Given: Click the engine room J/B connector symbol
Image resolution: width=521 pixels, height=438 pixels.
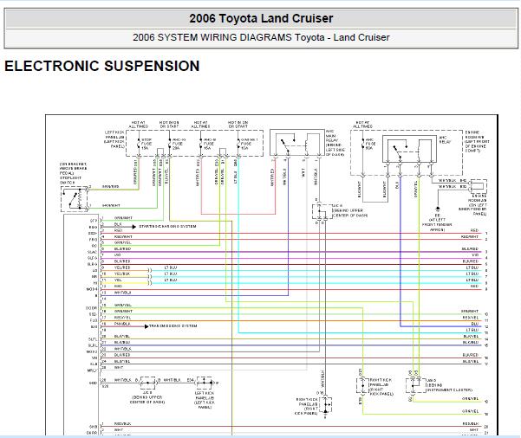Looking at the screenshot, I should [x=479, y=186].
